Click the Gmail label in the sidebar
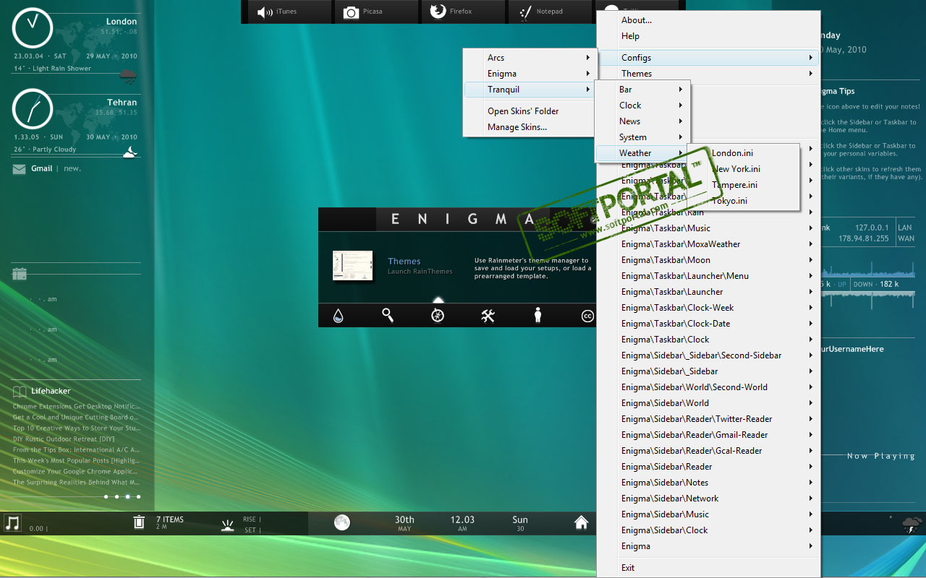This screenshot has height=578, width=926. 41,168
